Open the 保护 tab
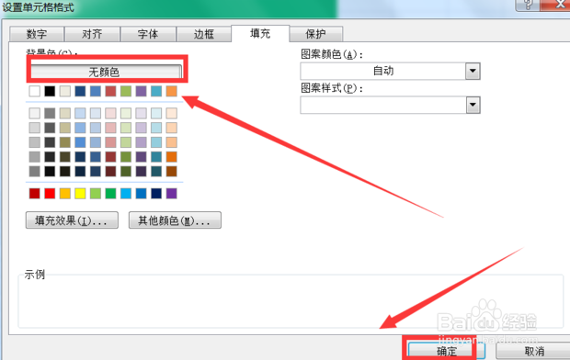 [316, 34]
